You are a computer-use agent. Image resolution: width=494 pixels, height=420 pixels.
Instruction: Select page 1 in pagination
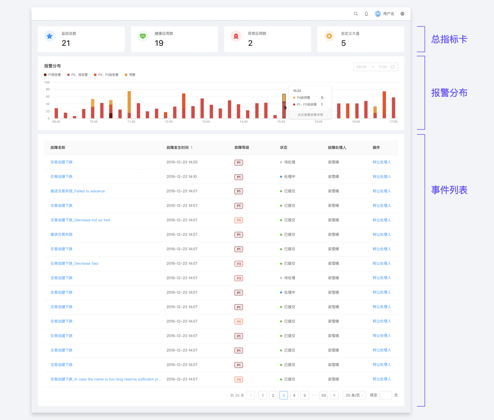click(262, 395)
